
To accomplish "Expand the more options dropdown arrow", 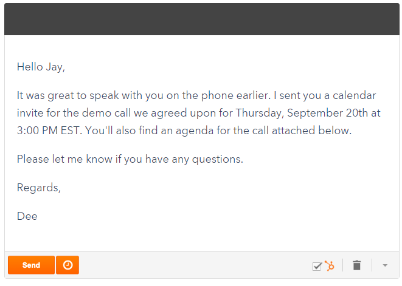I will [384, 265].
